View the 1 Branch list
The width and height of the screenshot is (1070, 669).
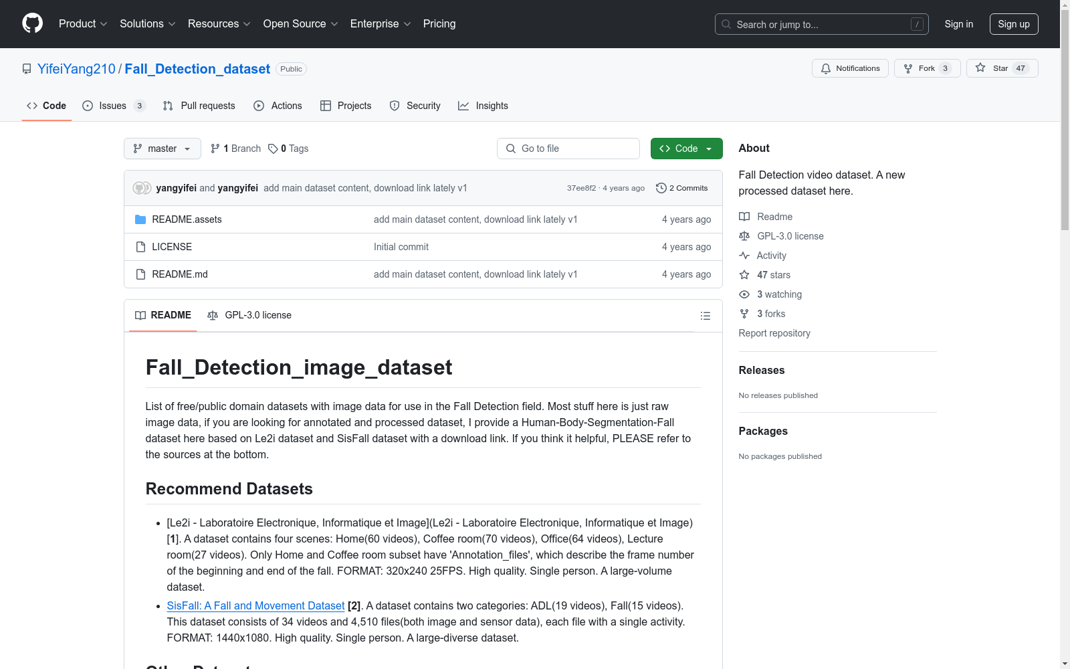pyautogui.click(x=235, y=149)
